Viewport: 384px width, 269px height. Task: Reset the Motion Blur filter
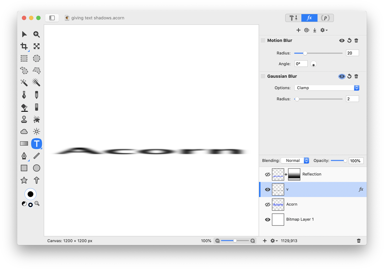[x=349, y=41]
